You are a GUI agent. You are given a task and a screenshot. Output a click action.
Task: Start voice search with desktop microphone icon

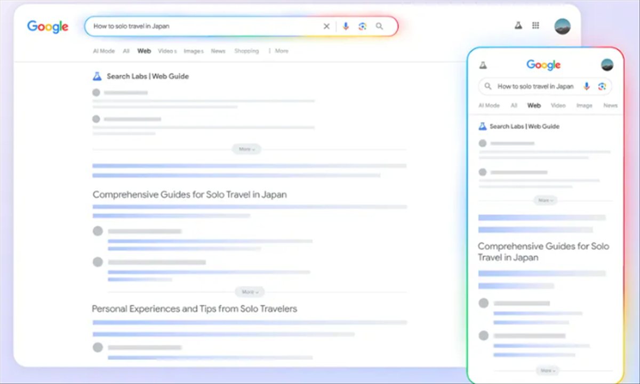pos(346,26)
